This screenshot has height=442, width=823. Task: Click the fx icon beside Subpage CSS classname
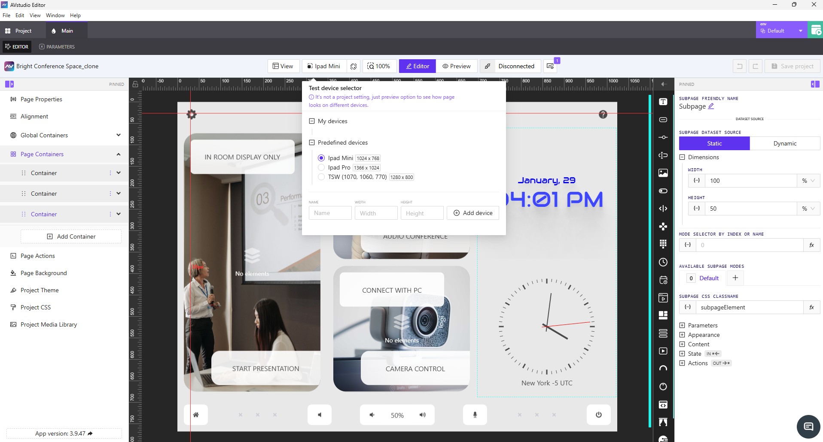pyautogui.click(x=811, y=307)
